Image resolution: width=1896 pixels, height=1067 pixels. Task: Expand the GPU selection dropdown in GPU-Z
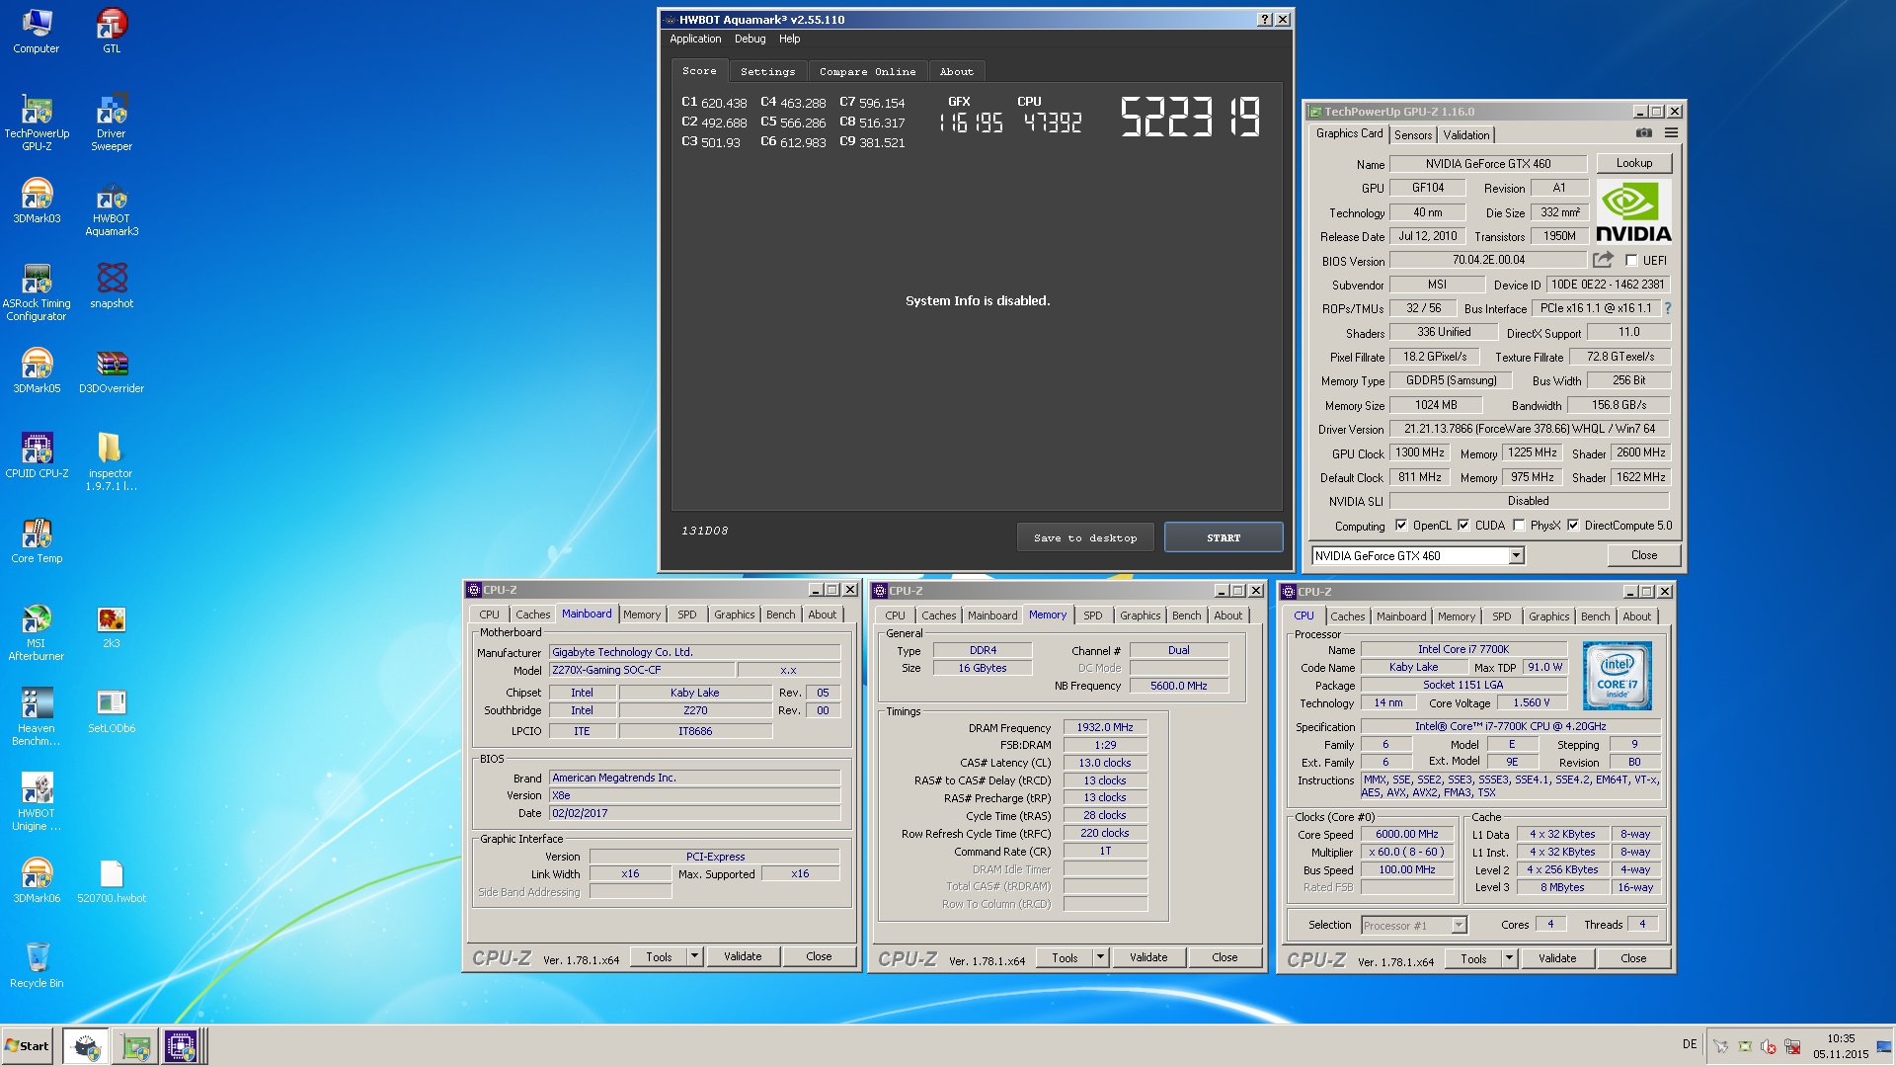pos(1516,556)
